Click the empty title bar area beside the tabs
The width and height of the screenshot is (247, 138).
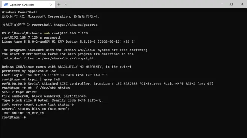click(142, 4)
